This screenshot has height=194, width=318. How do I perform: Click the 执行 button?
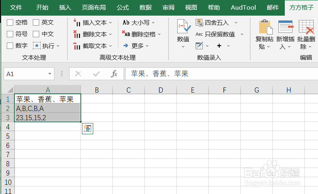(46, 46)
